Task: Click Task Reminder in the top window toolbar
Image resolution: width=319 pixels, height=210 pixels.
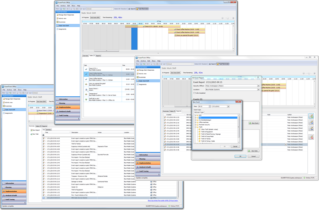Action: point(142,9)
